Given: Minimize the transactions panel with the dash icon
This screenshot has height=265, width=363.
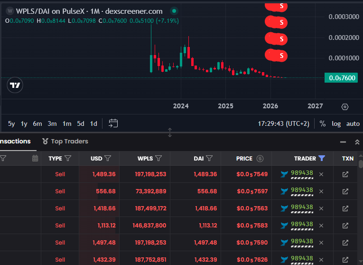Looking at the screenshot, I should pos(343,142).
